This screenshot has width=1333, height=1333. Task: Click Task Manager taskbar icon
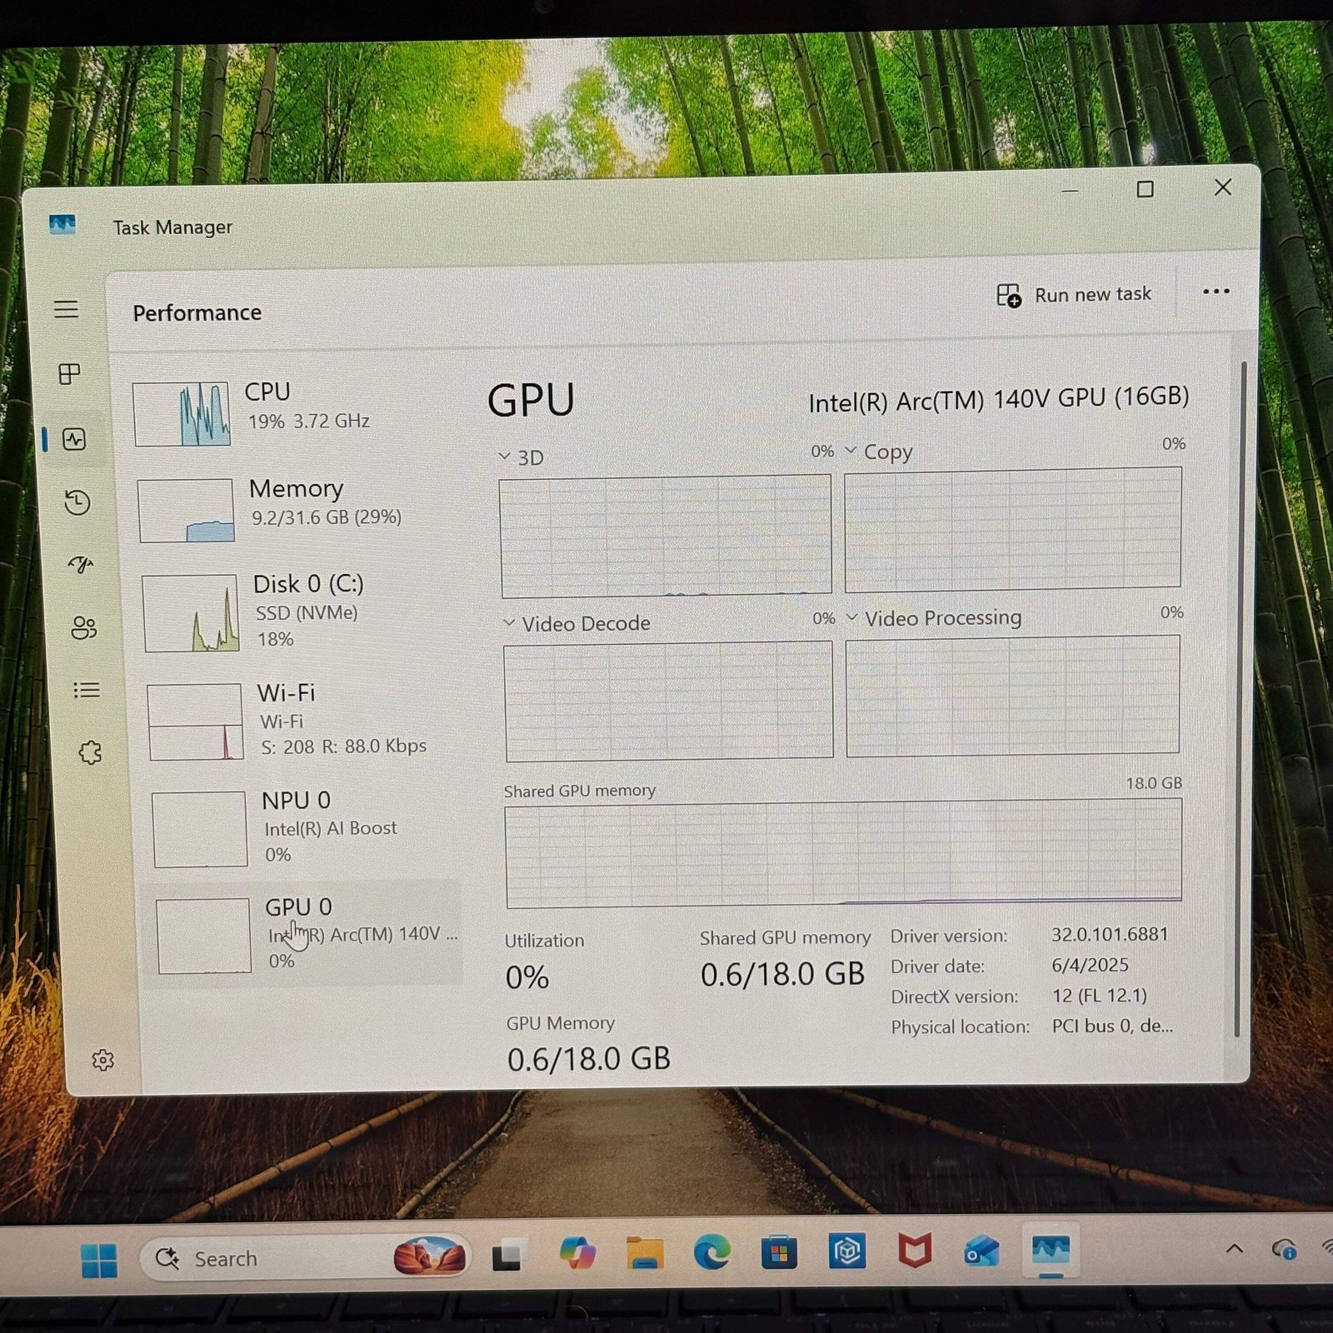(1050, 1250)
